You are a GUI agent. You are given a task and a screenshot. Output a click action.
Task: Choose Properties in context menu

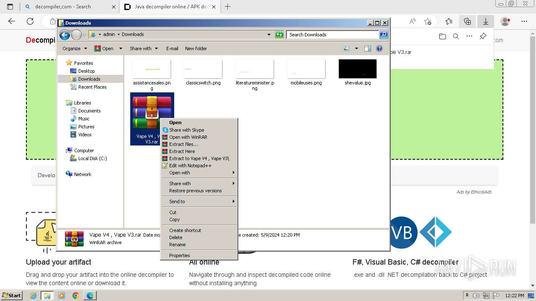(x=199, y=255)
